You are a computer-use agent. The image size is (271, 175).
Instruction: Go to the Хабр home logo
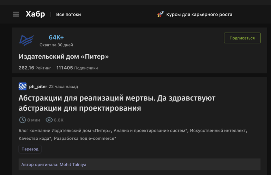coord(35,14)
